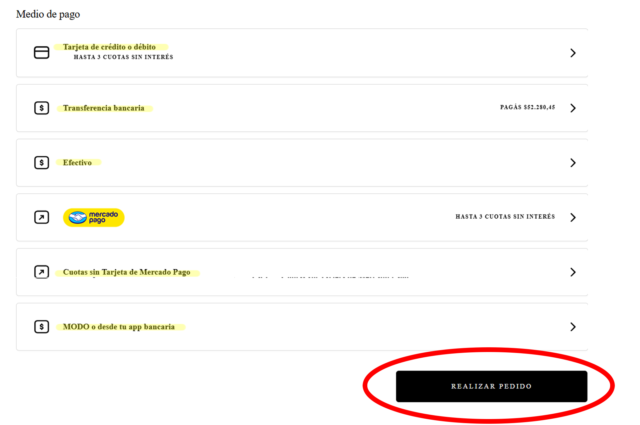Expand Cuotas sin Tarjeta chevron
The image size is (640, 425).
tap(573, 272)
